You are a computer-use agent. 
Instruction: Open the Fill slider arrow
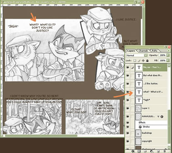click(x=168, y=60)
